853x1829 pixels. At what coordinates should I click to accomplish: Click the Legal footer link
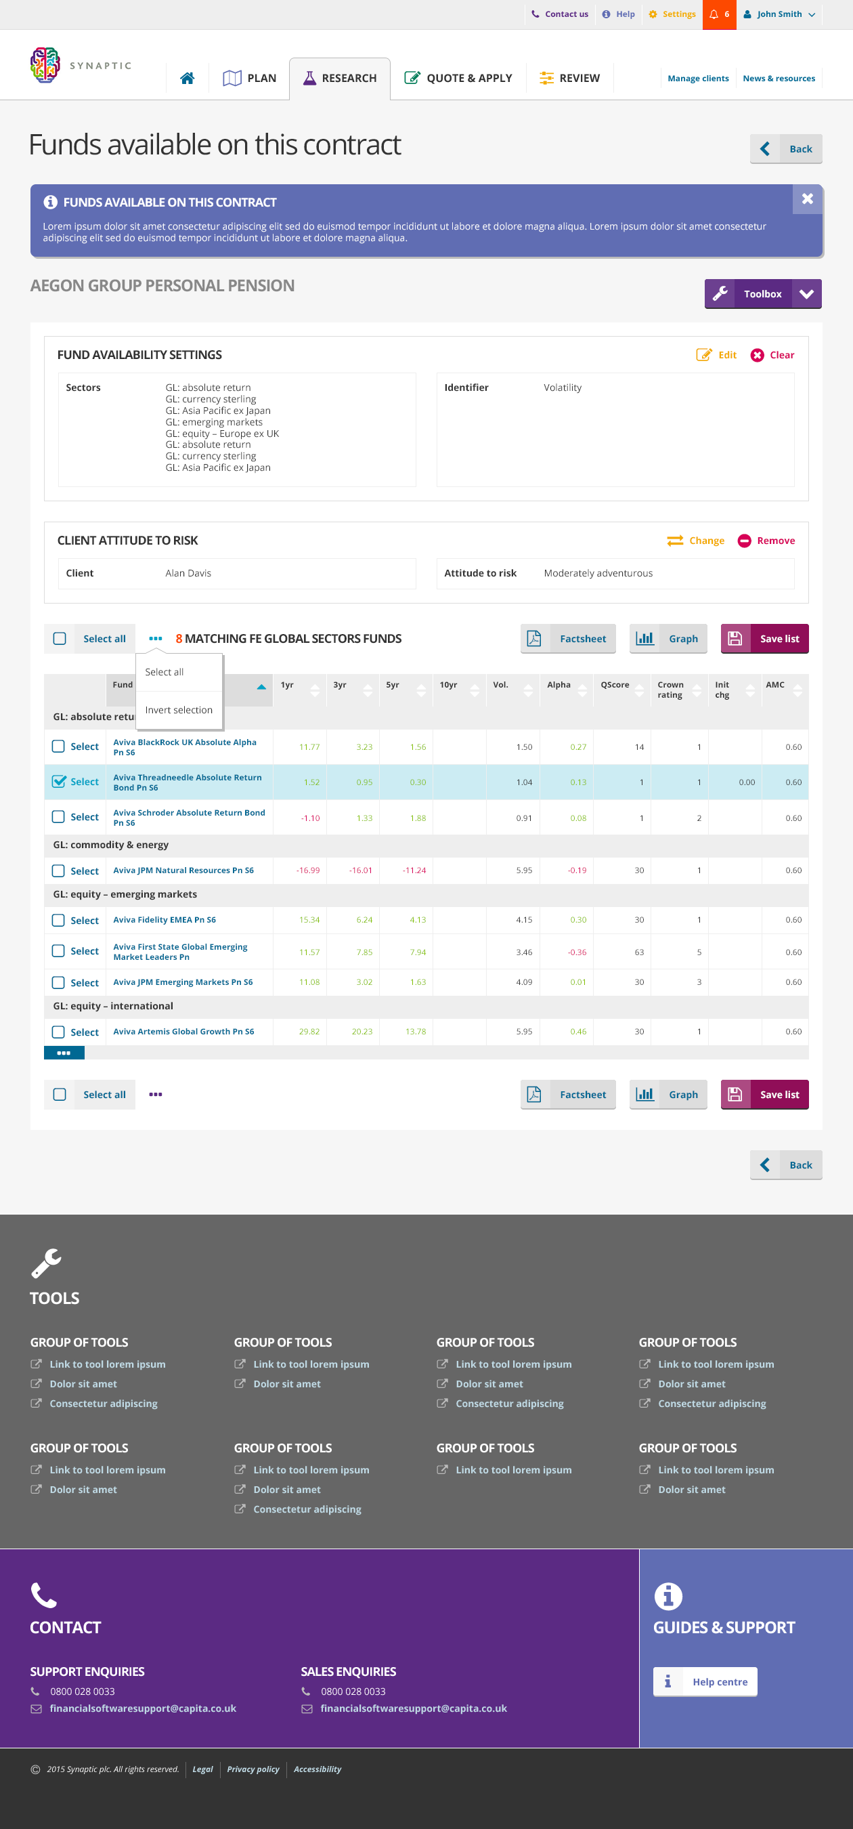[203, 1769]
